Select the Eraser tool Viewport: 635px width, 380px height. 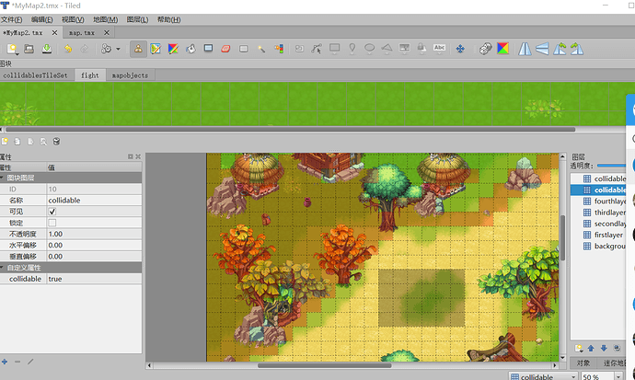[x=225, y=49]
